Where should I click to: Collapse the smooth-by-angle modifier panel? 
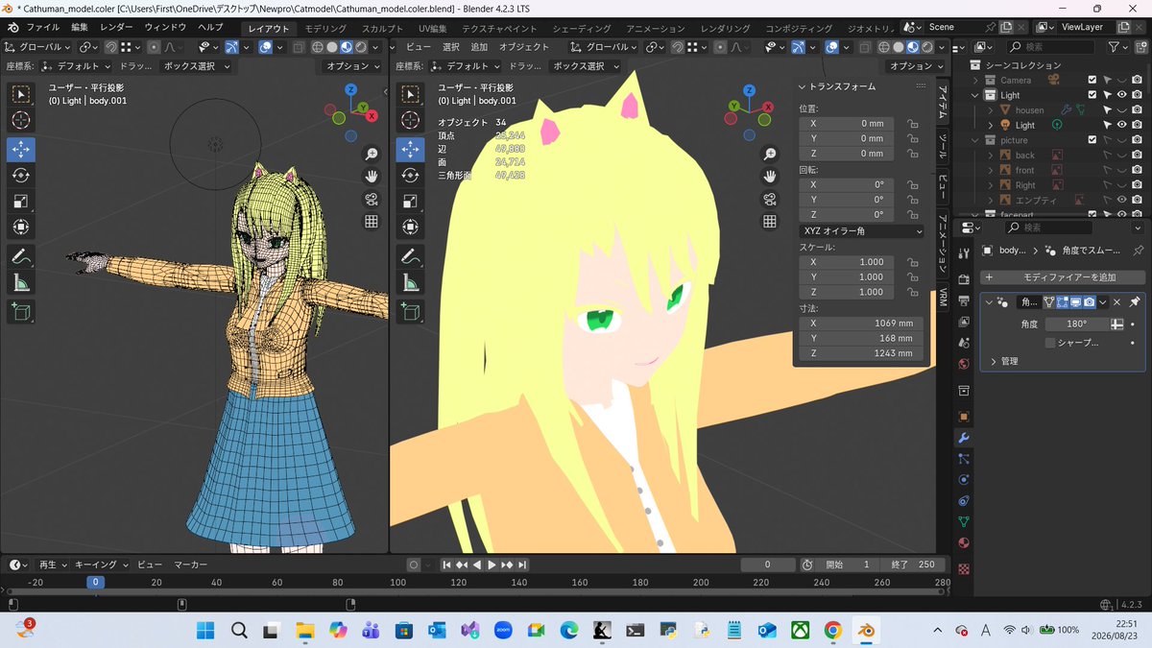tap(989, 301)
